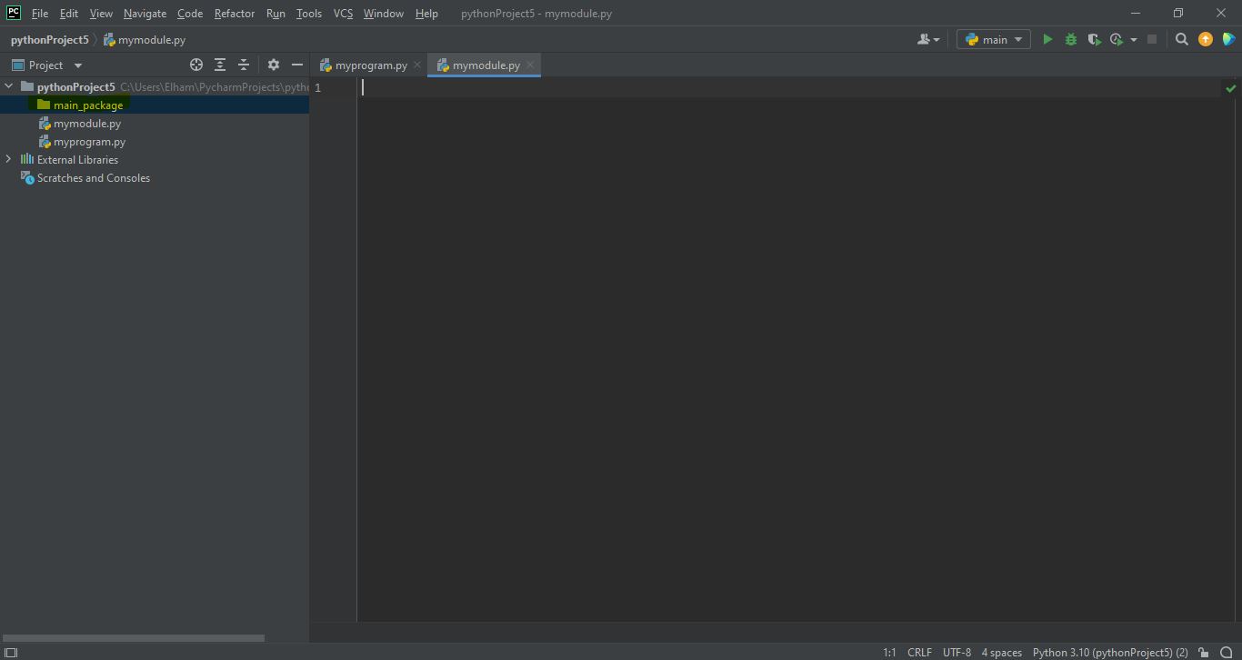Click the orange IDE update arrow icon

[1206, 39]
